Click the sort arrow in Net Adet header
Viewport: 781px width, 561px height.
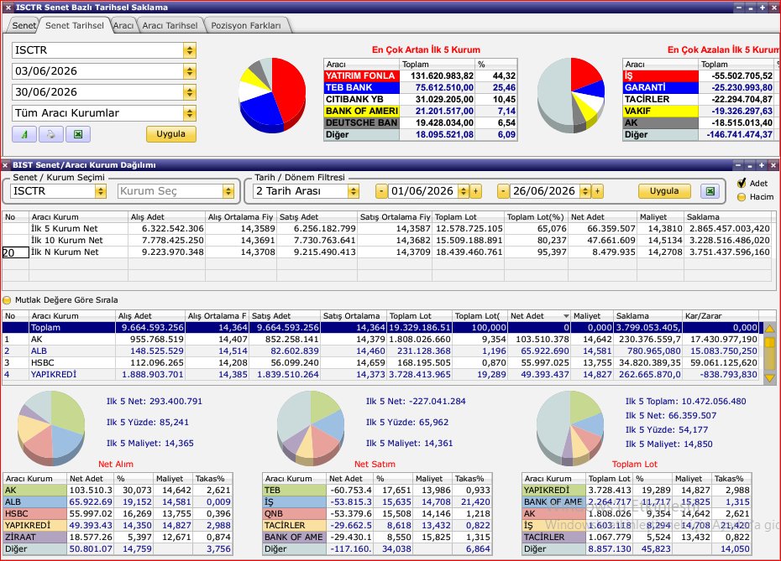[x=566, y=316]
